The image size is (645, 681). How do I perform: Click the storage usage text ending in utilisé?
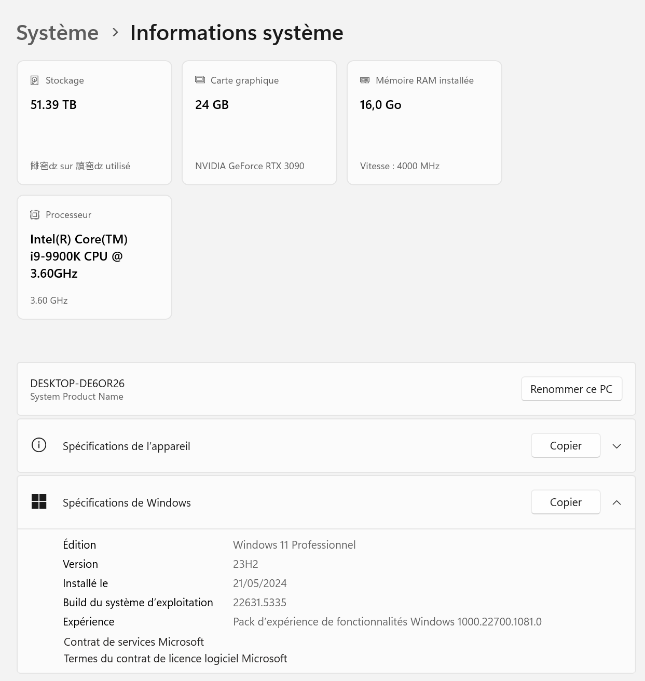pos(80,166)
